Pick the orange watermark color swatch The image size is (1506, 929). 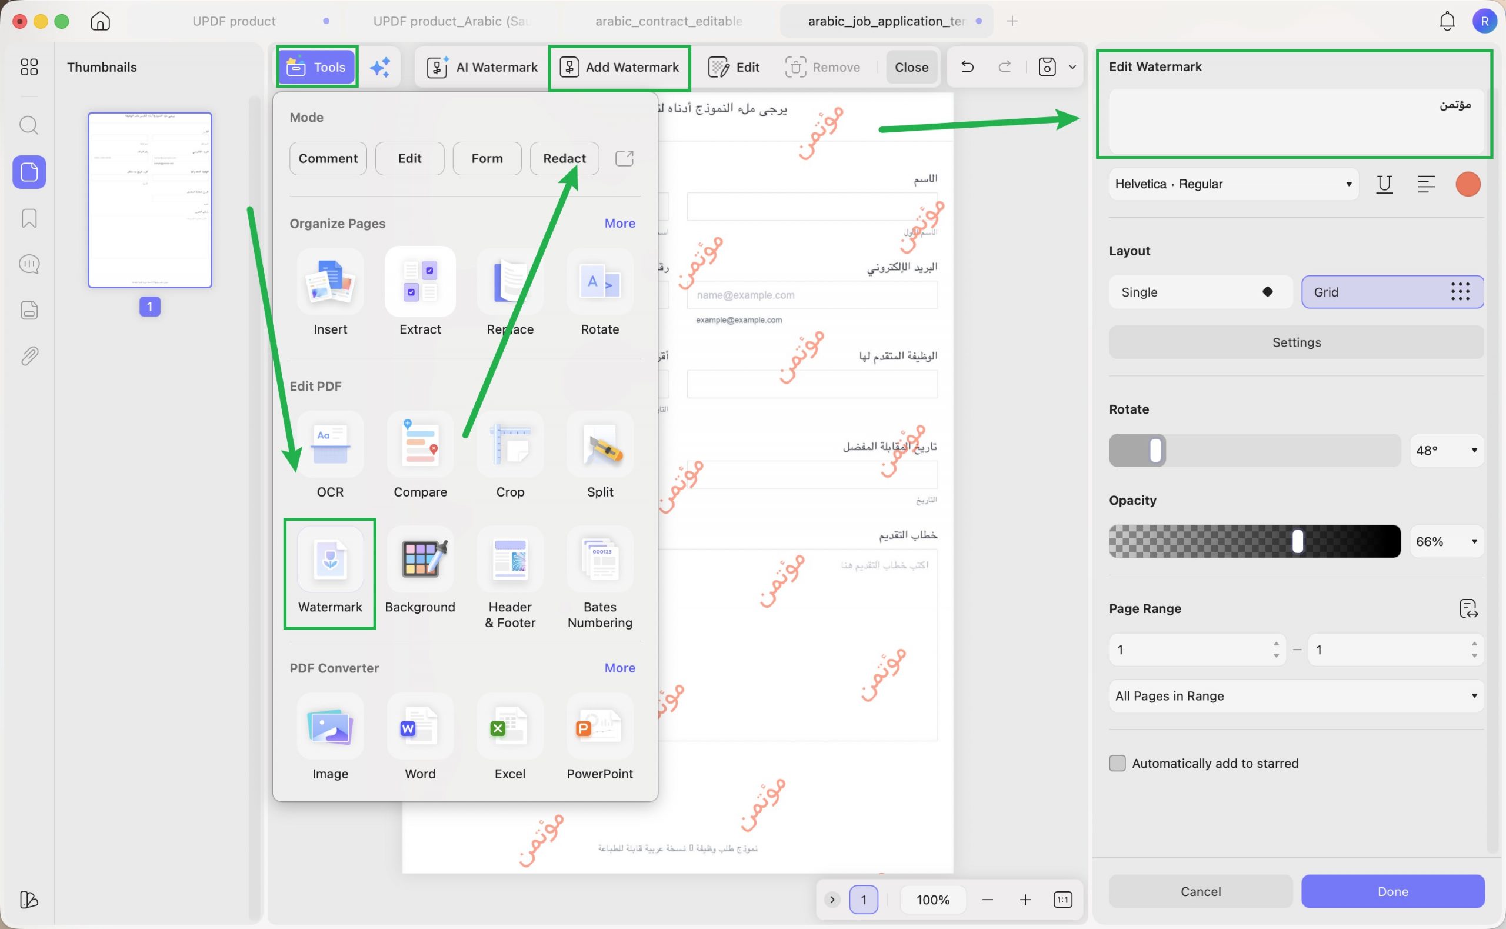click(1467, 184)
